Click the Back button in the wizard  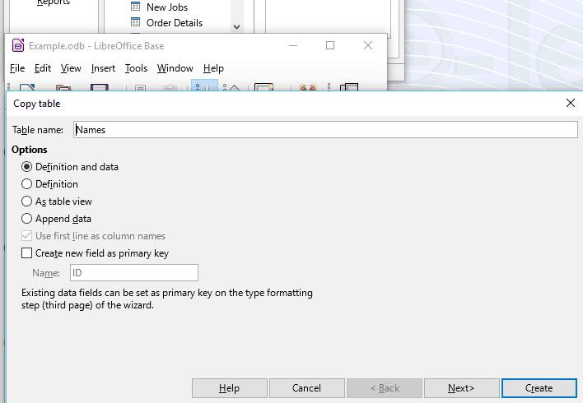(384, 388)
